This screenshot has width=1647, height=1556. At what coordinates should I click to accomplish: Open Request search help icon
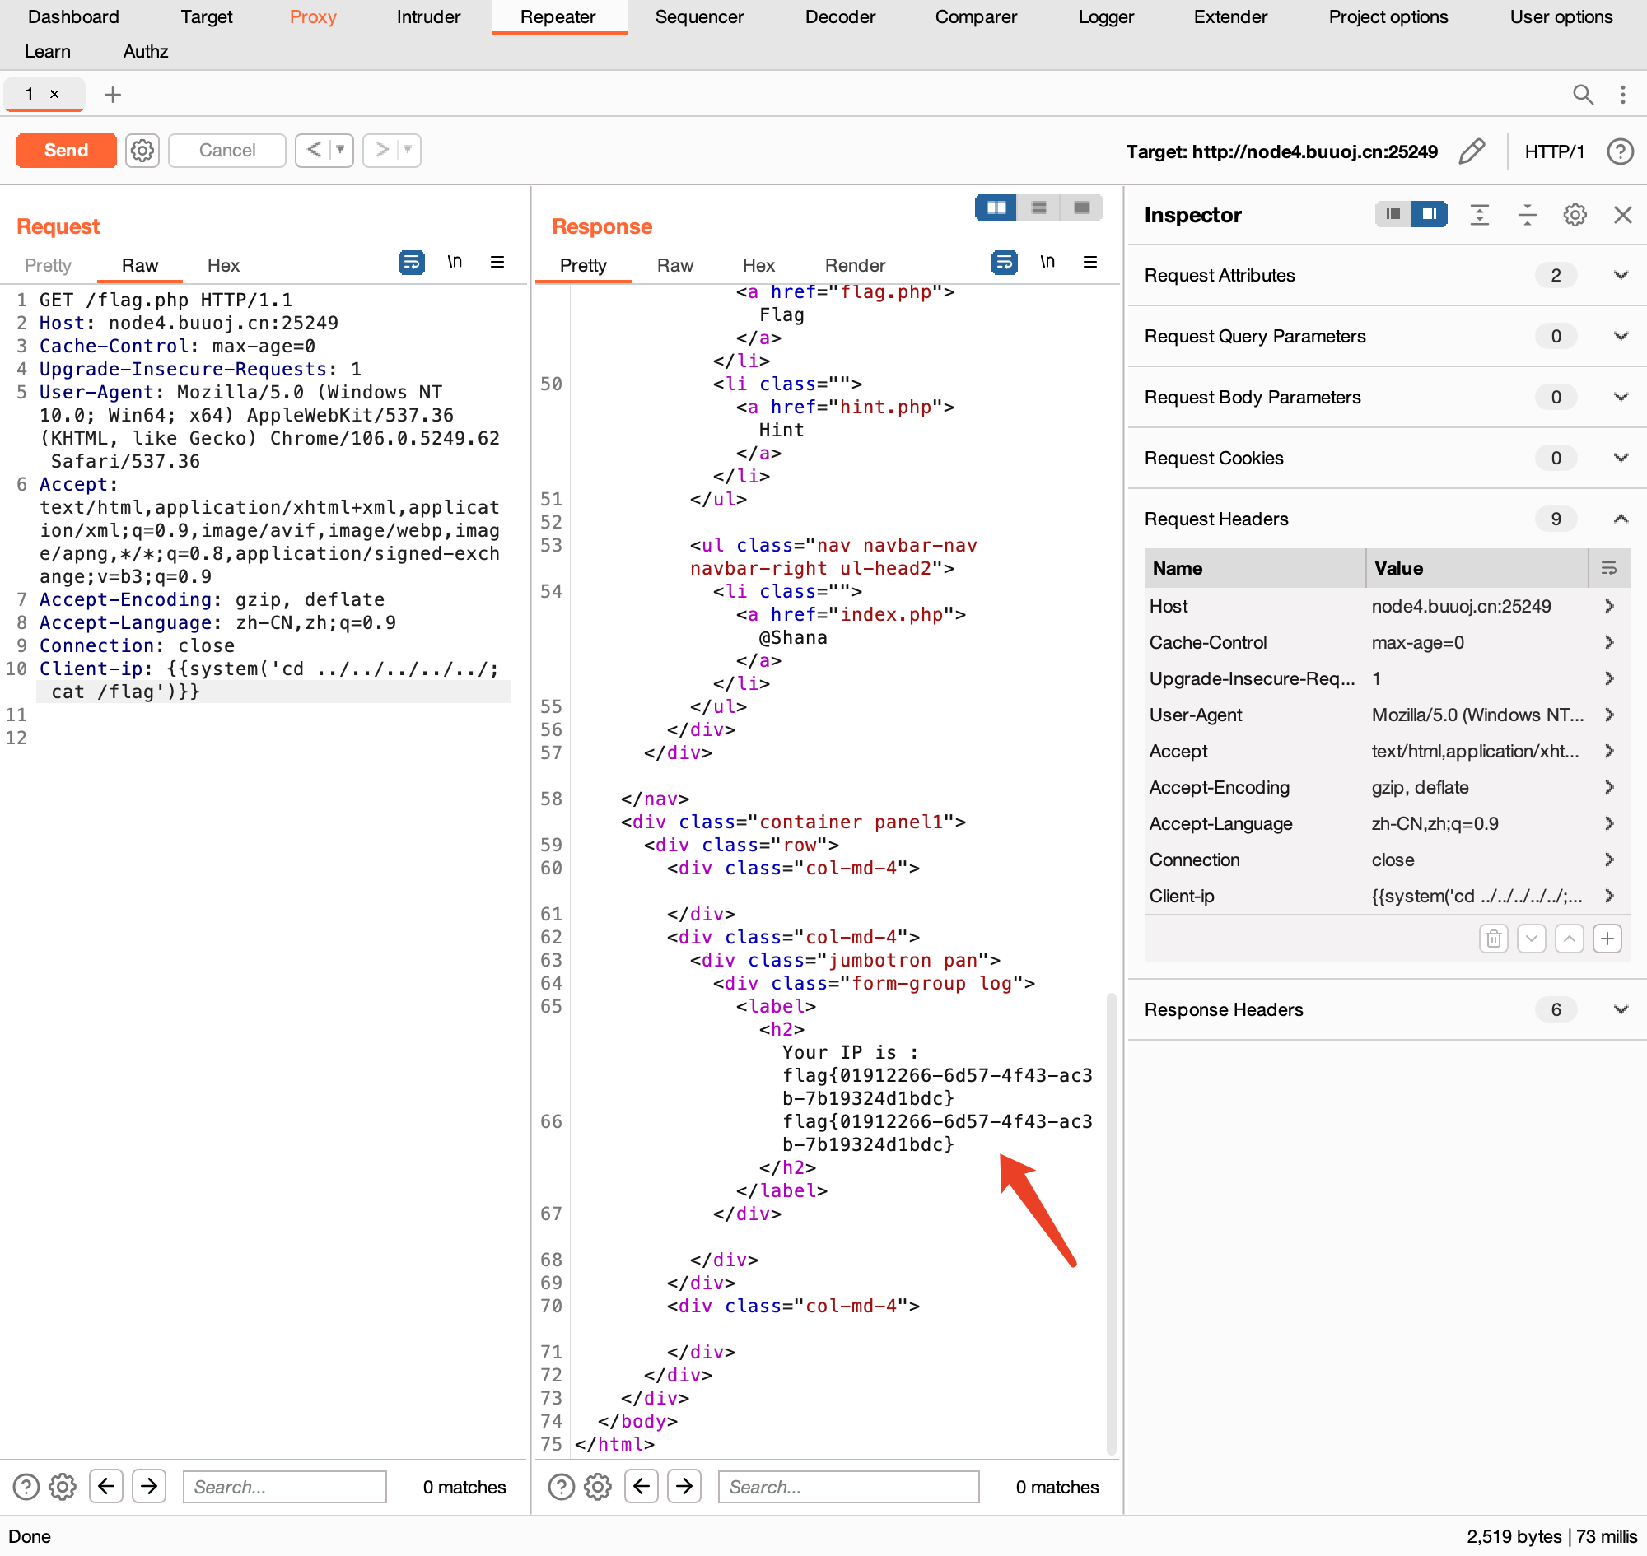click(26, 1485)
